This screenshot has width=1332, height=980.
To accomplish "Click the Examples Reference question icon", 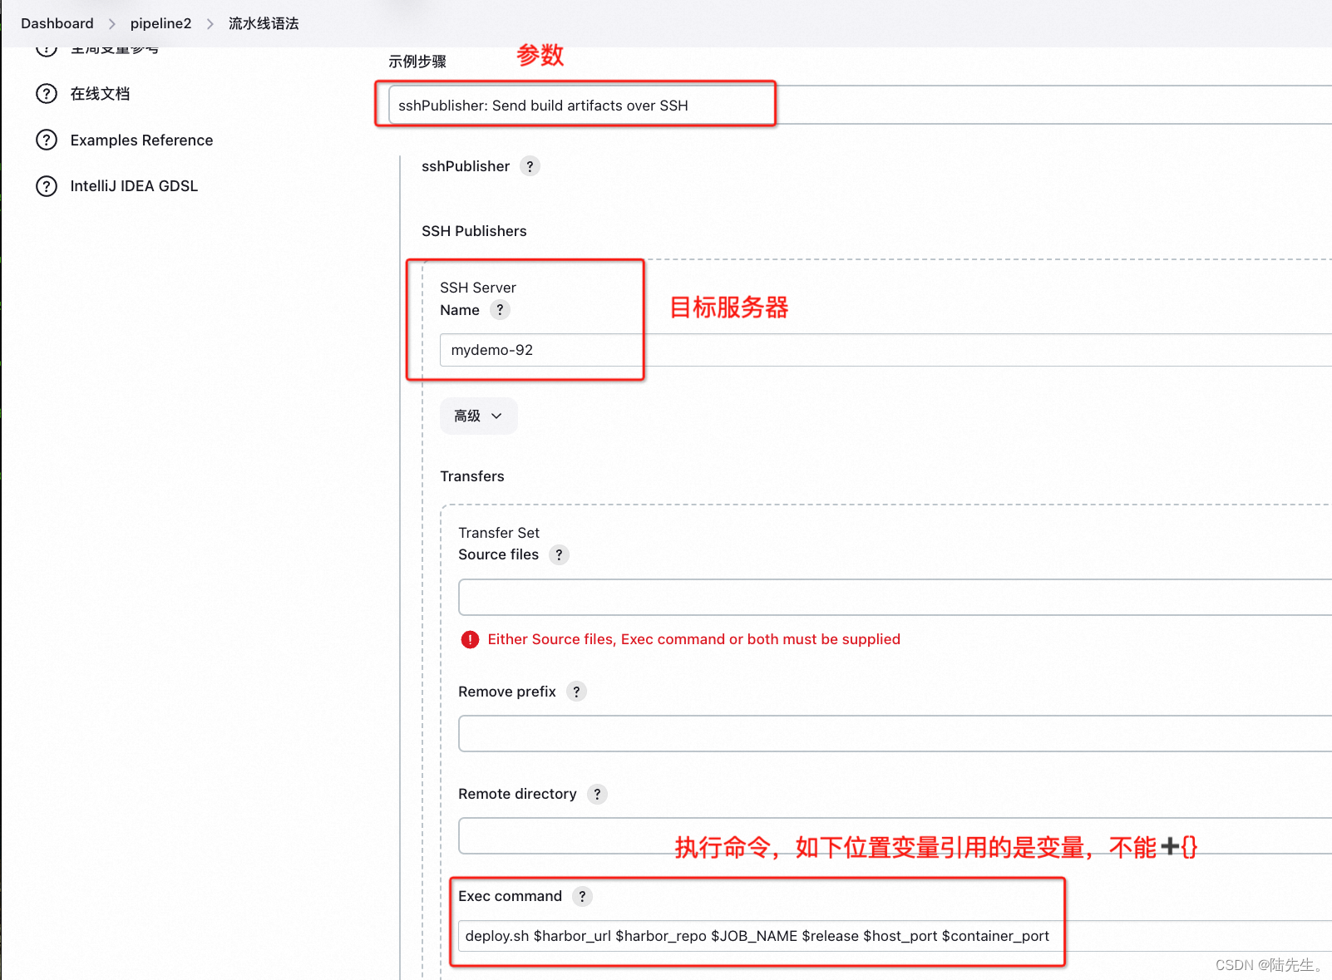I will tap(47, 140).
